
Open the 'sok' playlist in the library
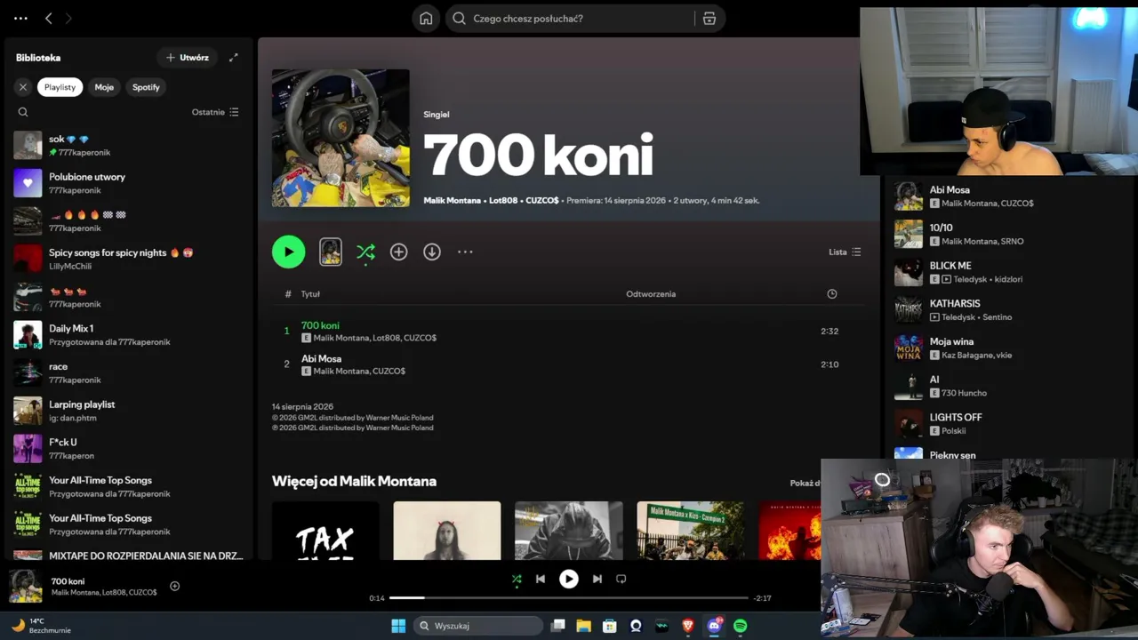tap(128, 145)
